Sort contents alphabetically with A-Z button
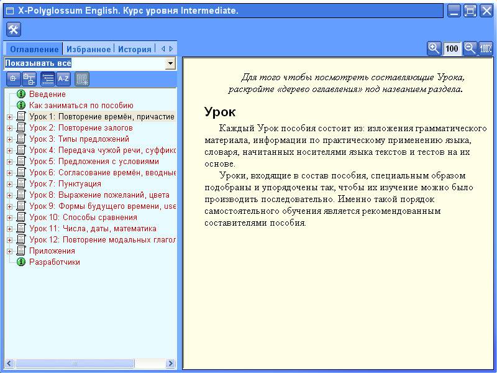Viewport: 497px width, 373px height. click(63, 79)
